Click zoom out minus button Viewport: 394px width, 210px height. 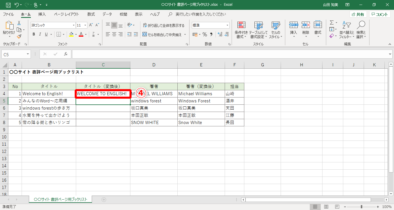click(x=345, y=207)
